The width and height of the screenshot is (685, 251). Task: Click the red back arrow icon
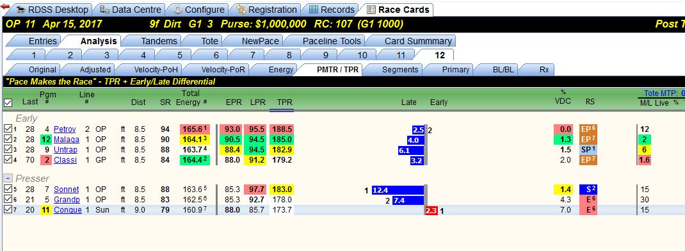click(x=5, y=6)
